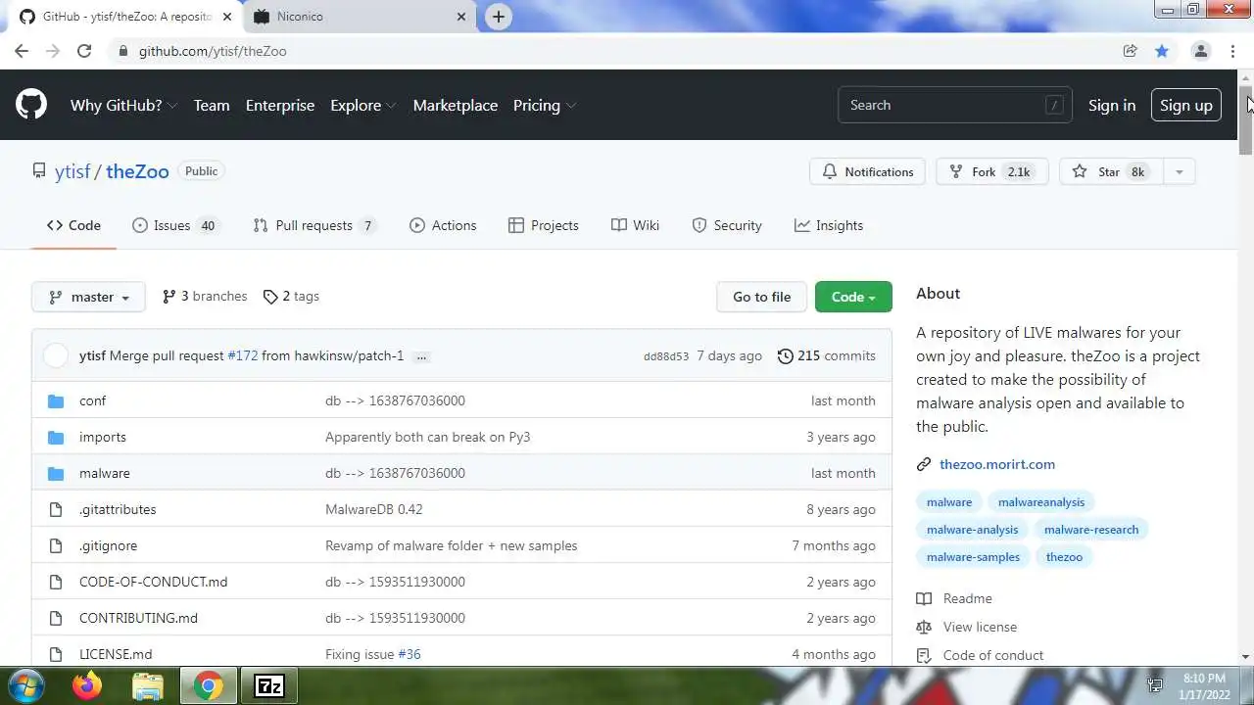Open the Chrome three-dot menu
The width and height of the screenshot is (1254, 705).
[x=1232, y=51]
